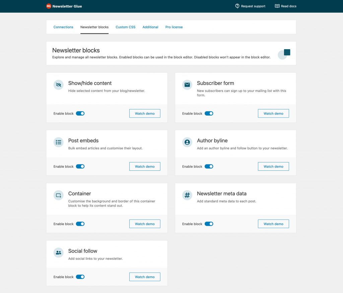This screenshot has width=343, height=293.
Task: Toggle Enable block for Subscriber form
Action: point(209,114)
